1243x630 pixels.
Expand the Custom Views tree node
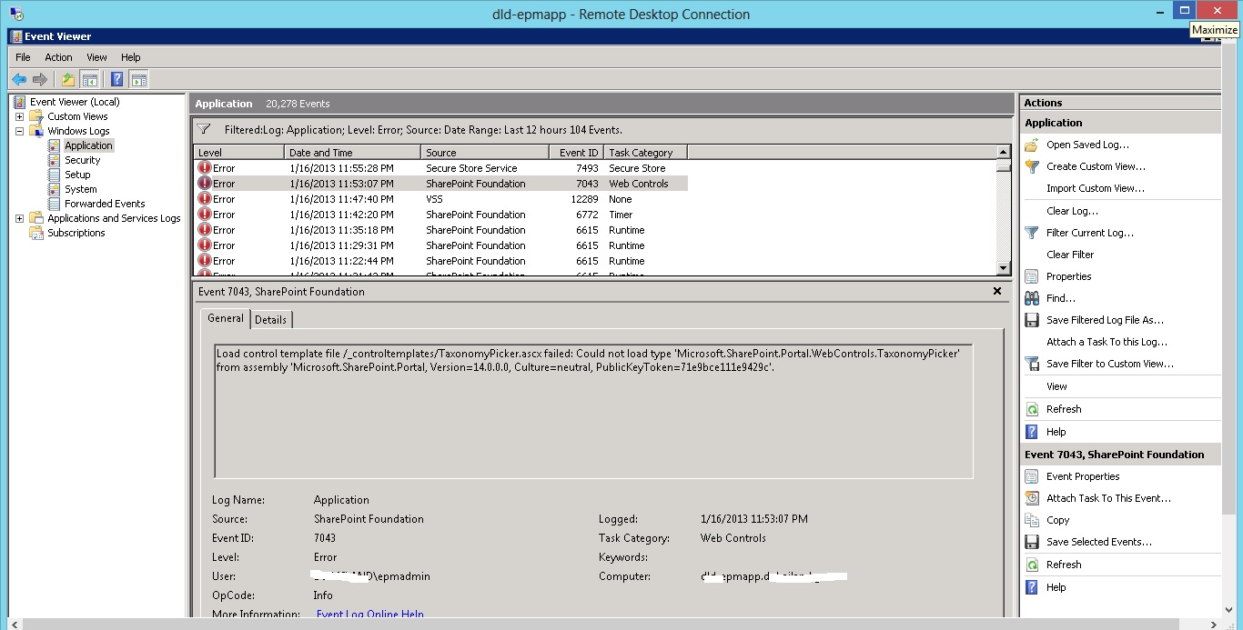[x=19, y=116]
